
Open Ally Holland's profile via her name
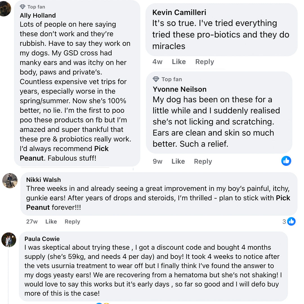pos(38,15)
